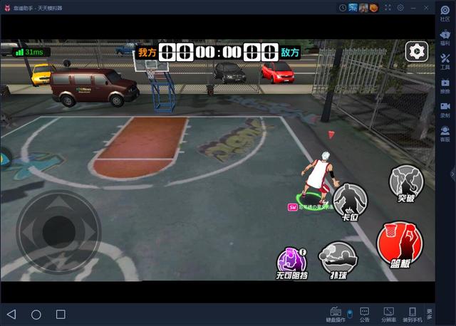
Task: Open the TV-shaped icon below 工具
Action: [x=445, y=86]
